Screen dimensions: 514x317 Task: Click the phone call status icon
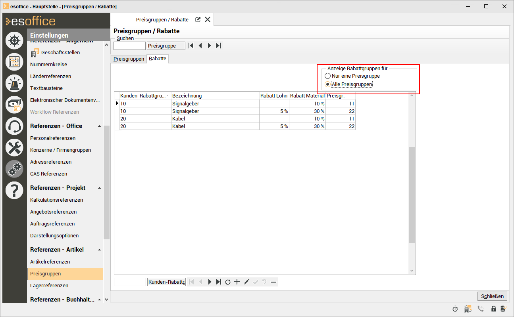point(481,309)
